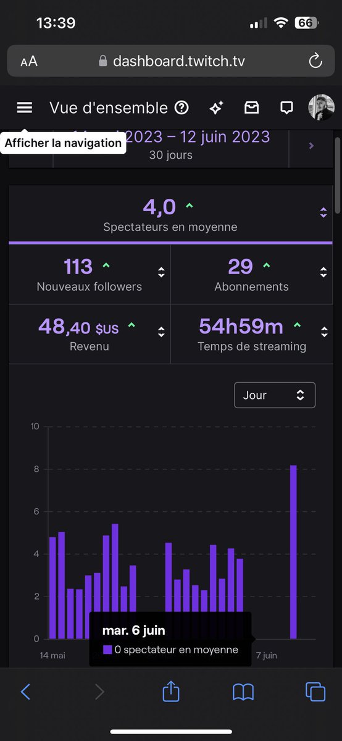Click the mar. 6 juin tooltip
The width and height of the screenshot is (342, 741).
tap(170, 639)
